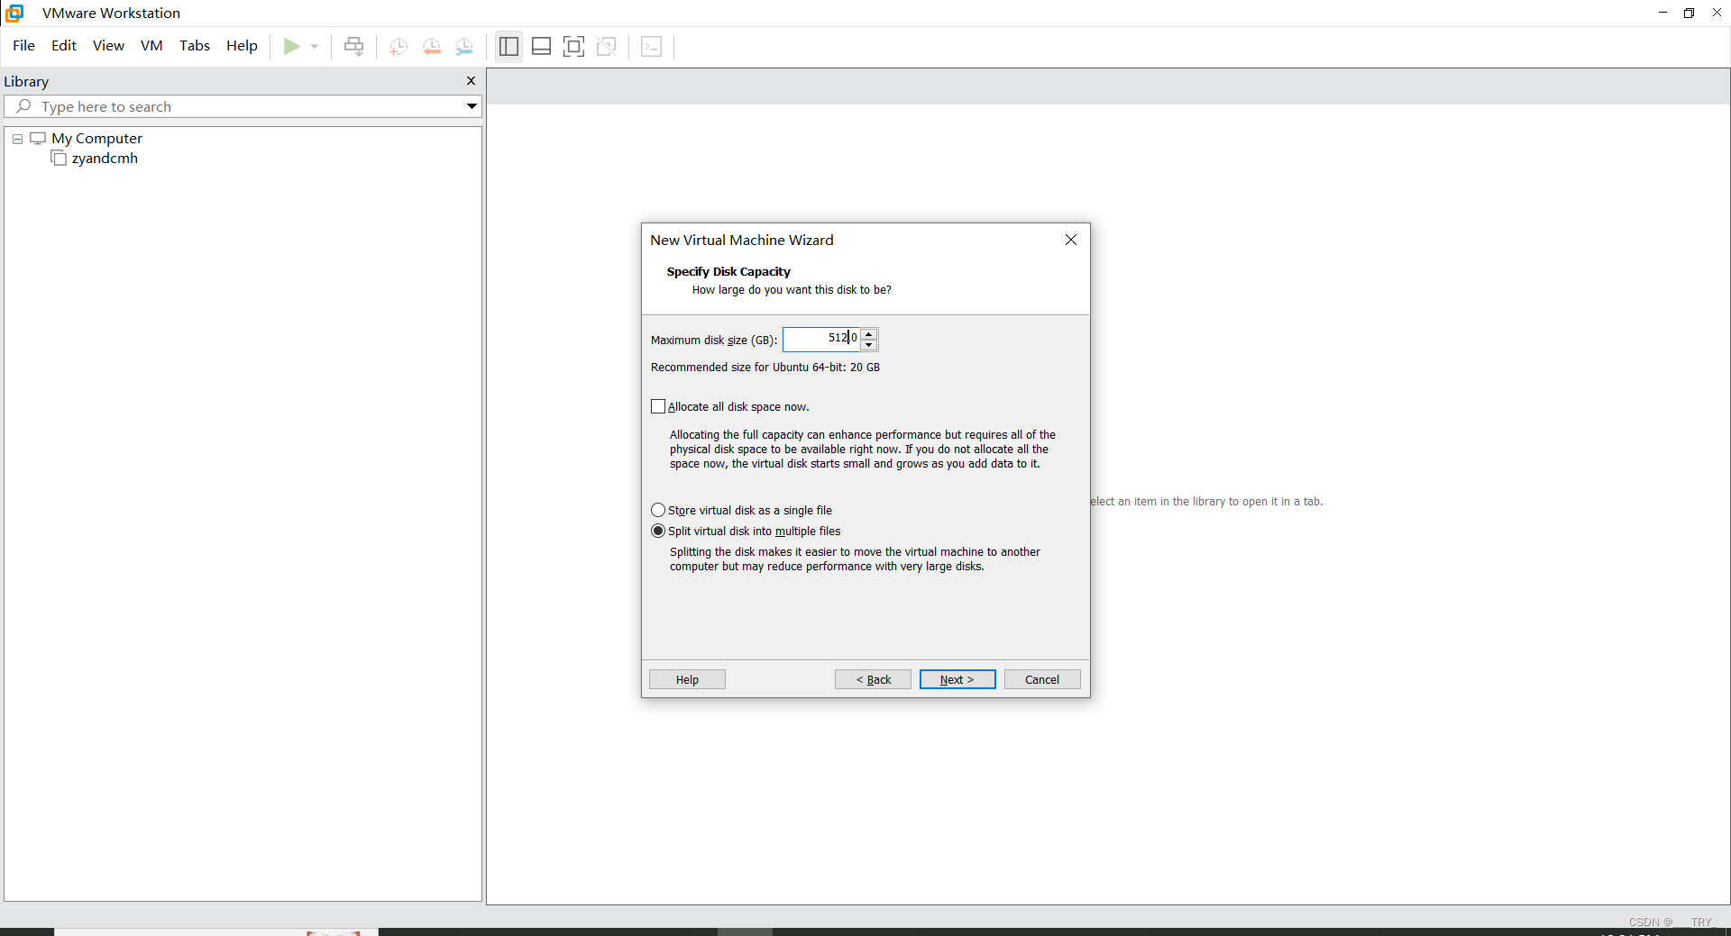Click the My Computer monitor icon
The height and width of the screenshot is (936, 1731).
(x=38, y=138)
